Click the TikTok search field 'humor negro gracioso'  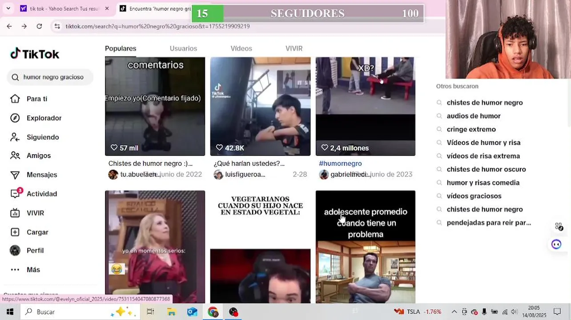tap(50, 77)
